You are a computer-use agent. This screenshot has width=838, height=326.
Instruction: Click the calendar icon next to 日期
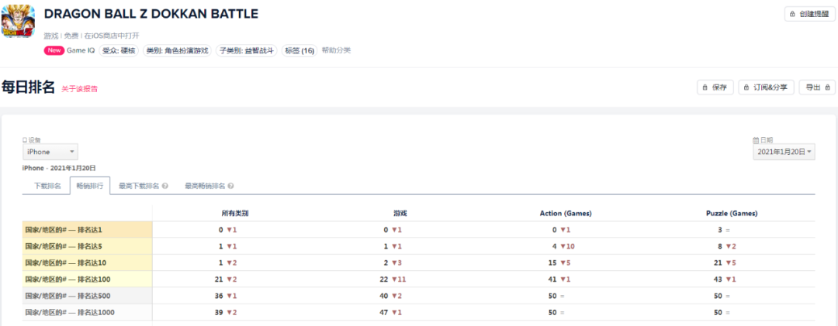755,140
